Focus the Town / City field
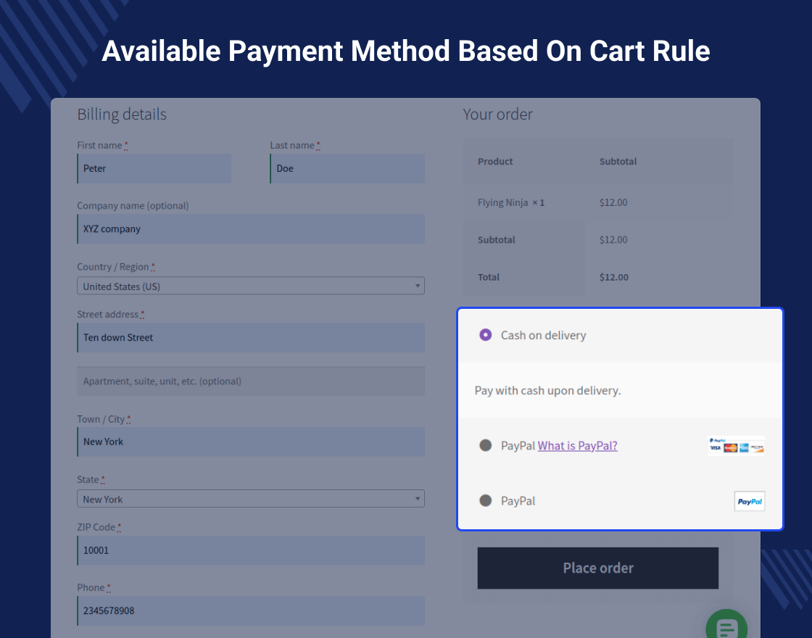The width and height of the screenshot is (812, 638). [251, 442]
